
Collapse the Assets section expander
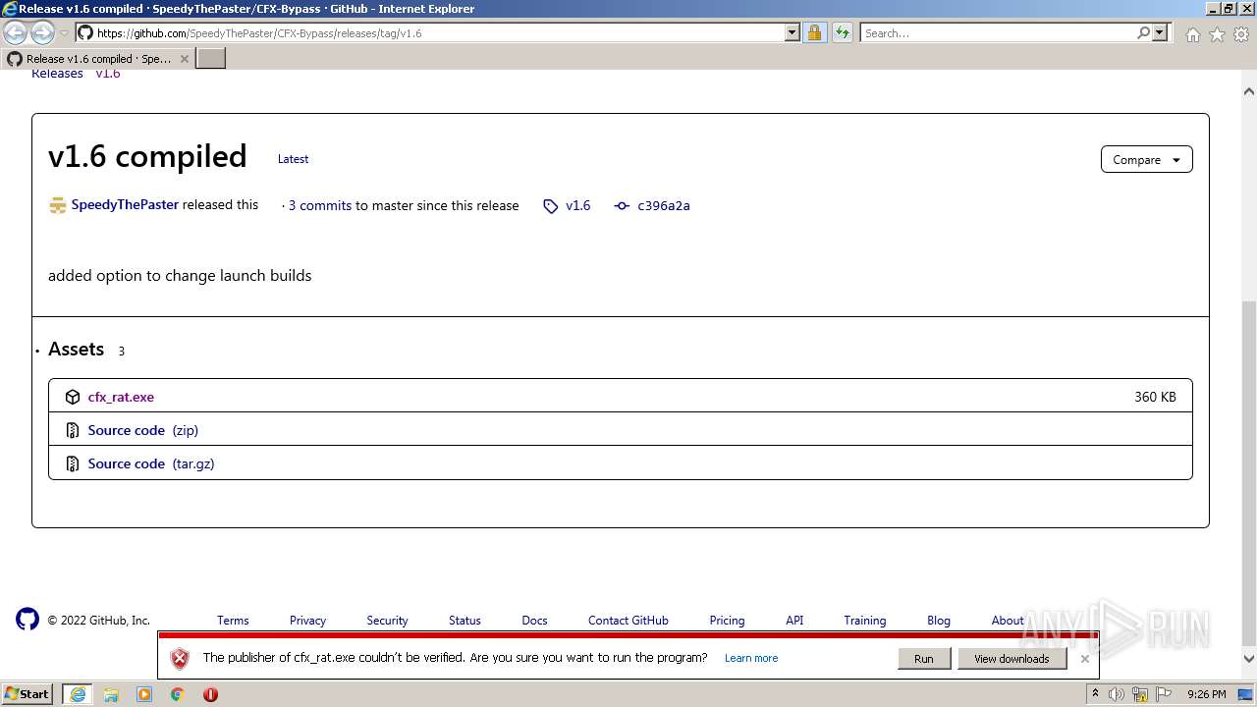(37, 351)
